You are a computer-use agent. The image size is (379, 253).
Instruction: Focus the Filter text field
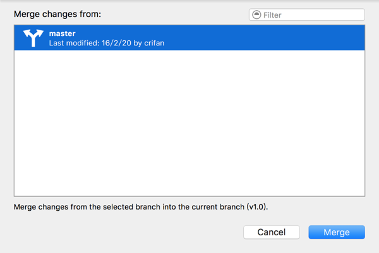click(312, 15)
